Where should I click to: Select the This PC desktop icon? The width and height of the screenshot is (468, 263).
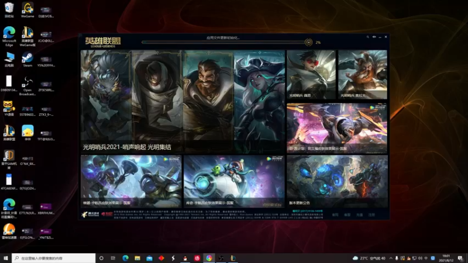click(9, 60)
